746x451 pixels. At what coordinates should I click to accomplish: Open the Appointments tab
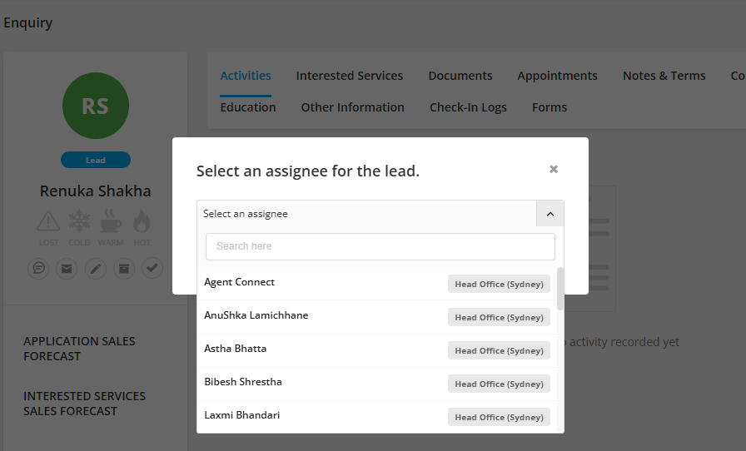pos(557,76)
